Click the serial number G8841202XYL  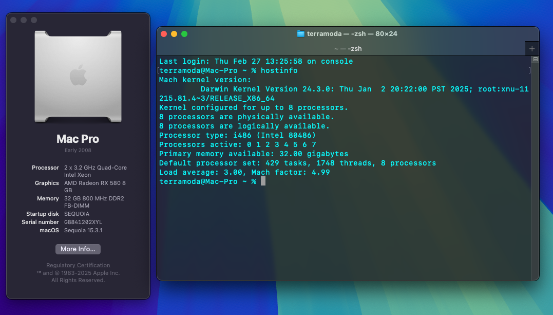pos(83,222)
